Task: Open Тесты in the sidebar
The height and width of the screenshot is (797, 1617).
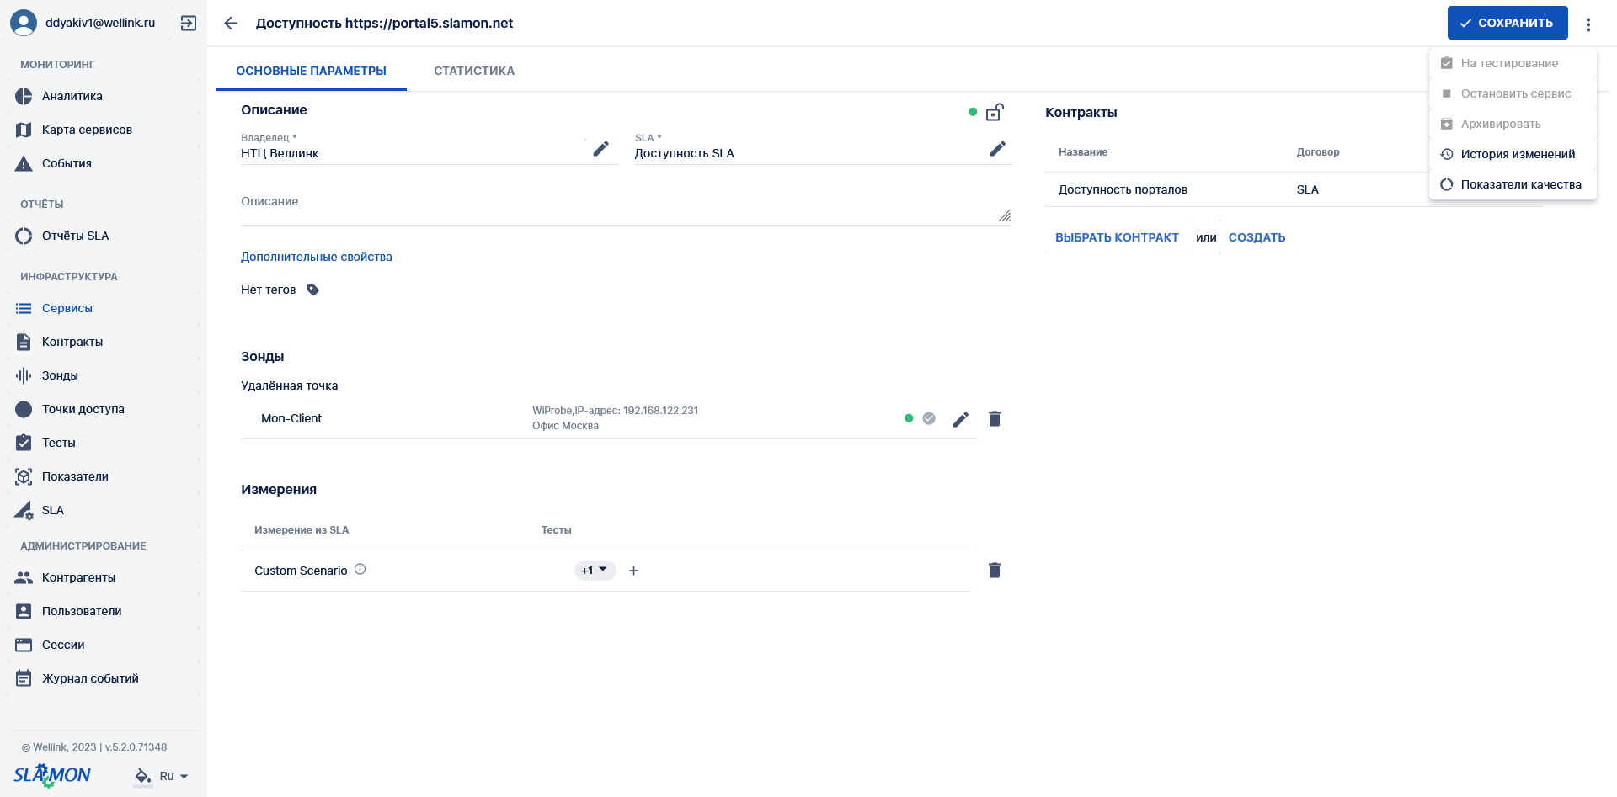Action: [104, 443]
